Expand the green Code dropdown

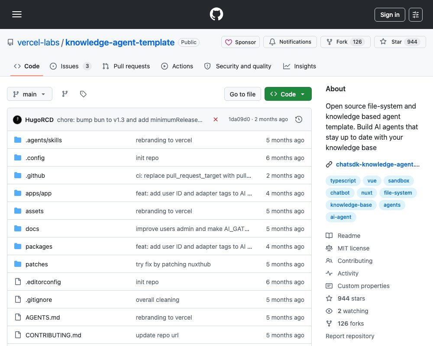click(x=288, y=94)
